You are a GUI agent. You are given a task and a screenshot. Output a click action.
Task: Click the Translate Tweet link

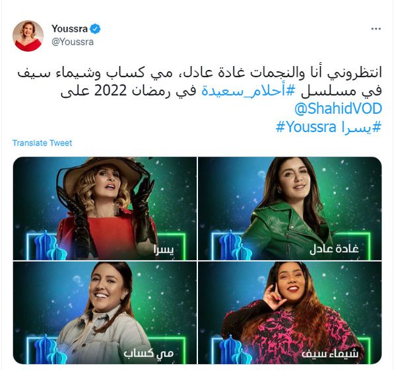(x=42, y=143)
